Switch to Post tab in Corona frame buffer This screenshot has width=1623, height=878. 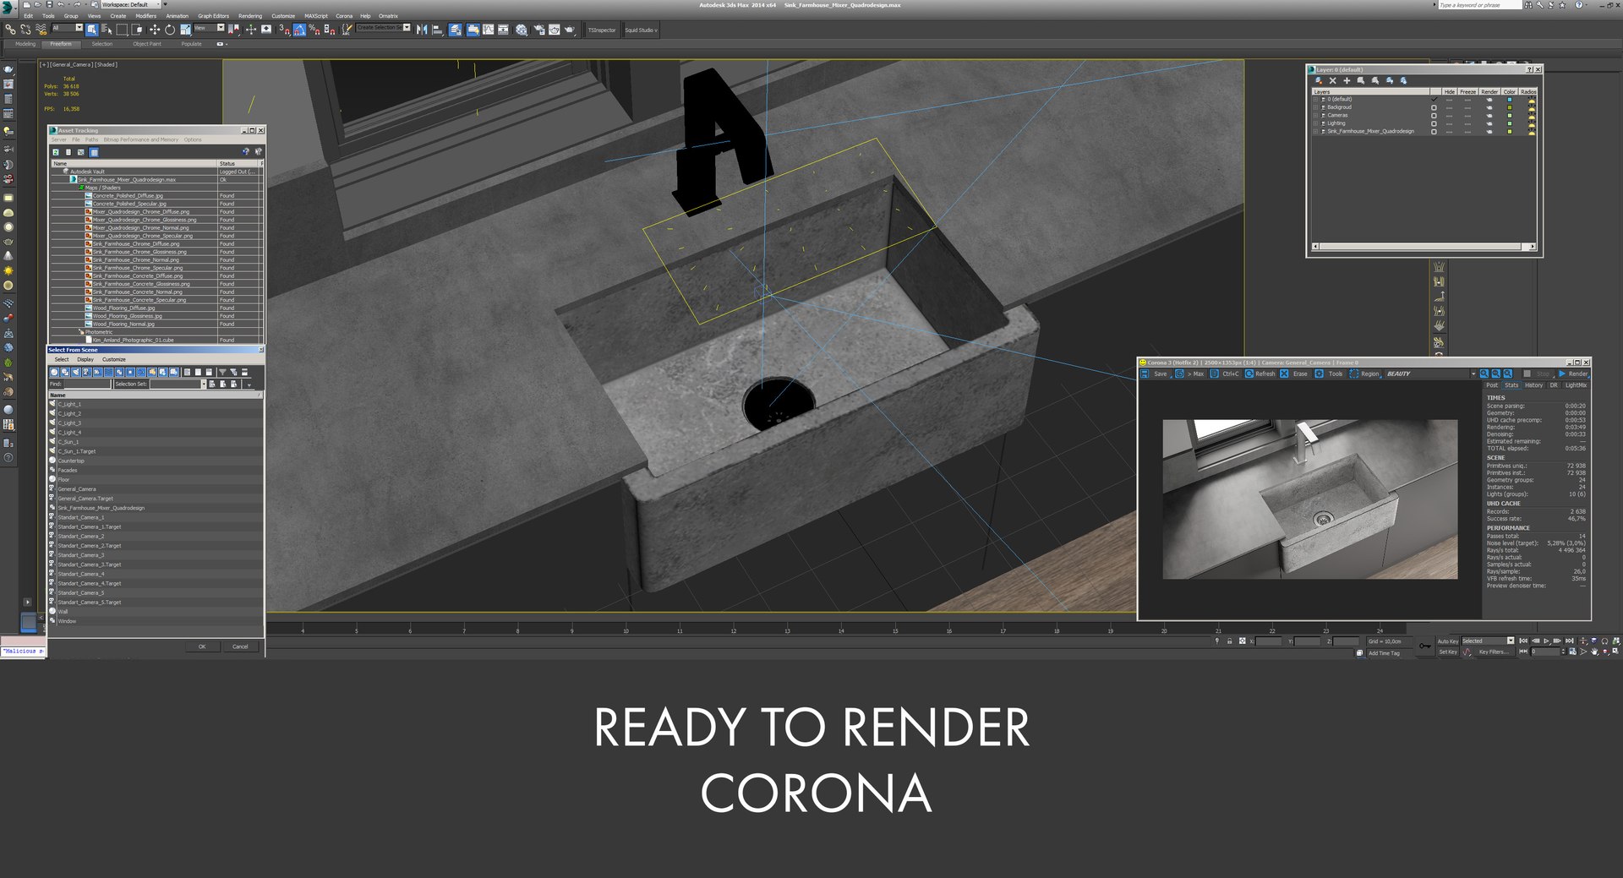[1492, 385]
